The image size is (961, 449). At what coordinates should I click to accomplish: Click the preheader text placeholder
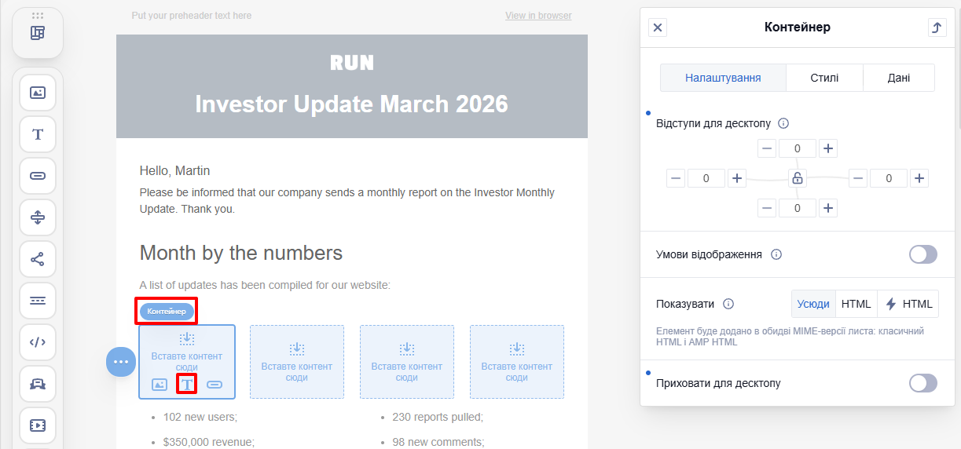(x=192, y=16)
